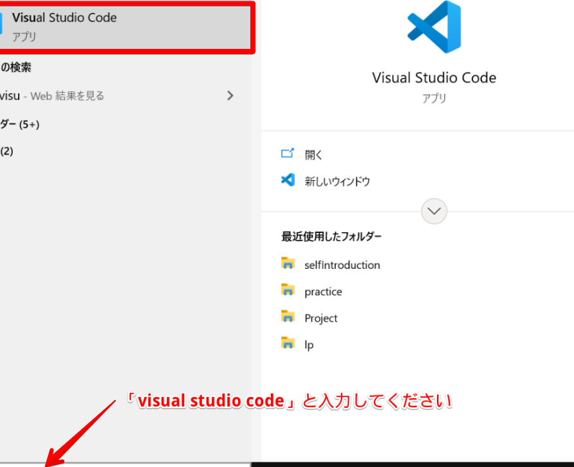Open the recent folder named lp
The height and width of the screenshot is (467, 574).
(x=309, y=345)
